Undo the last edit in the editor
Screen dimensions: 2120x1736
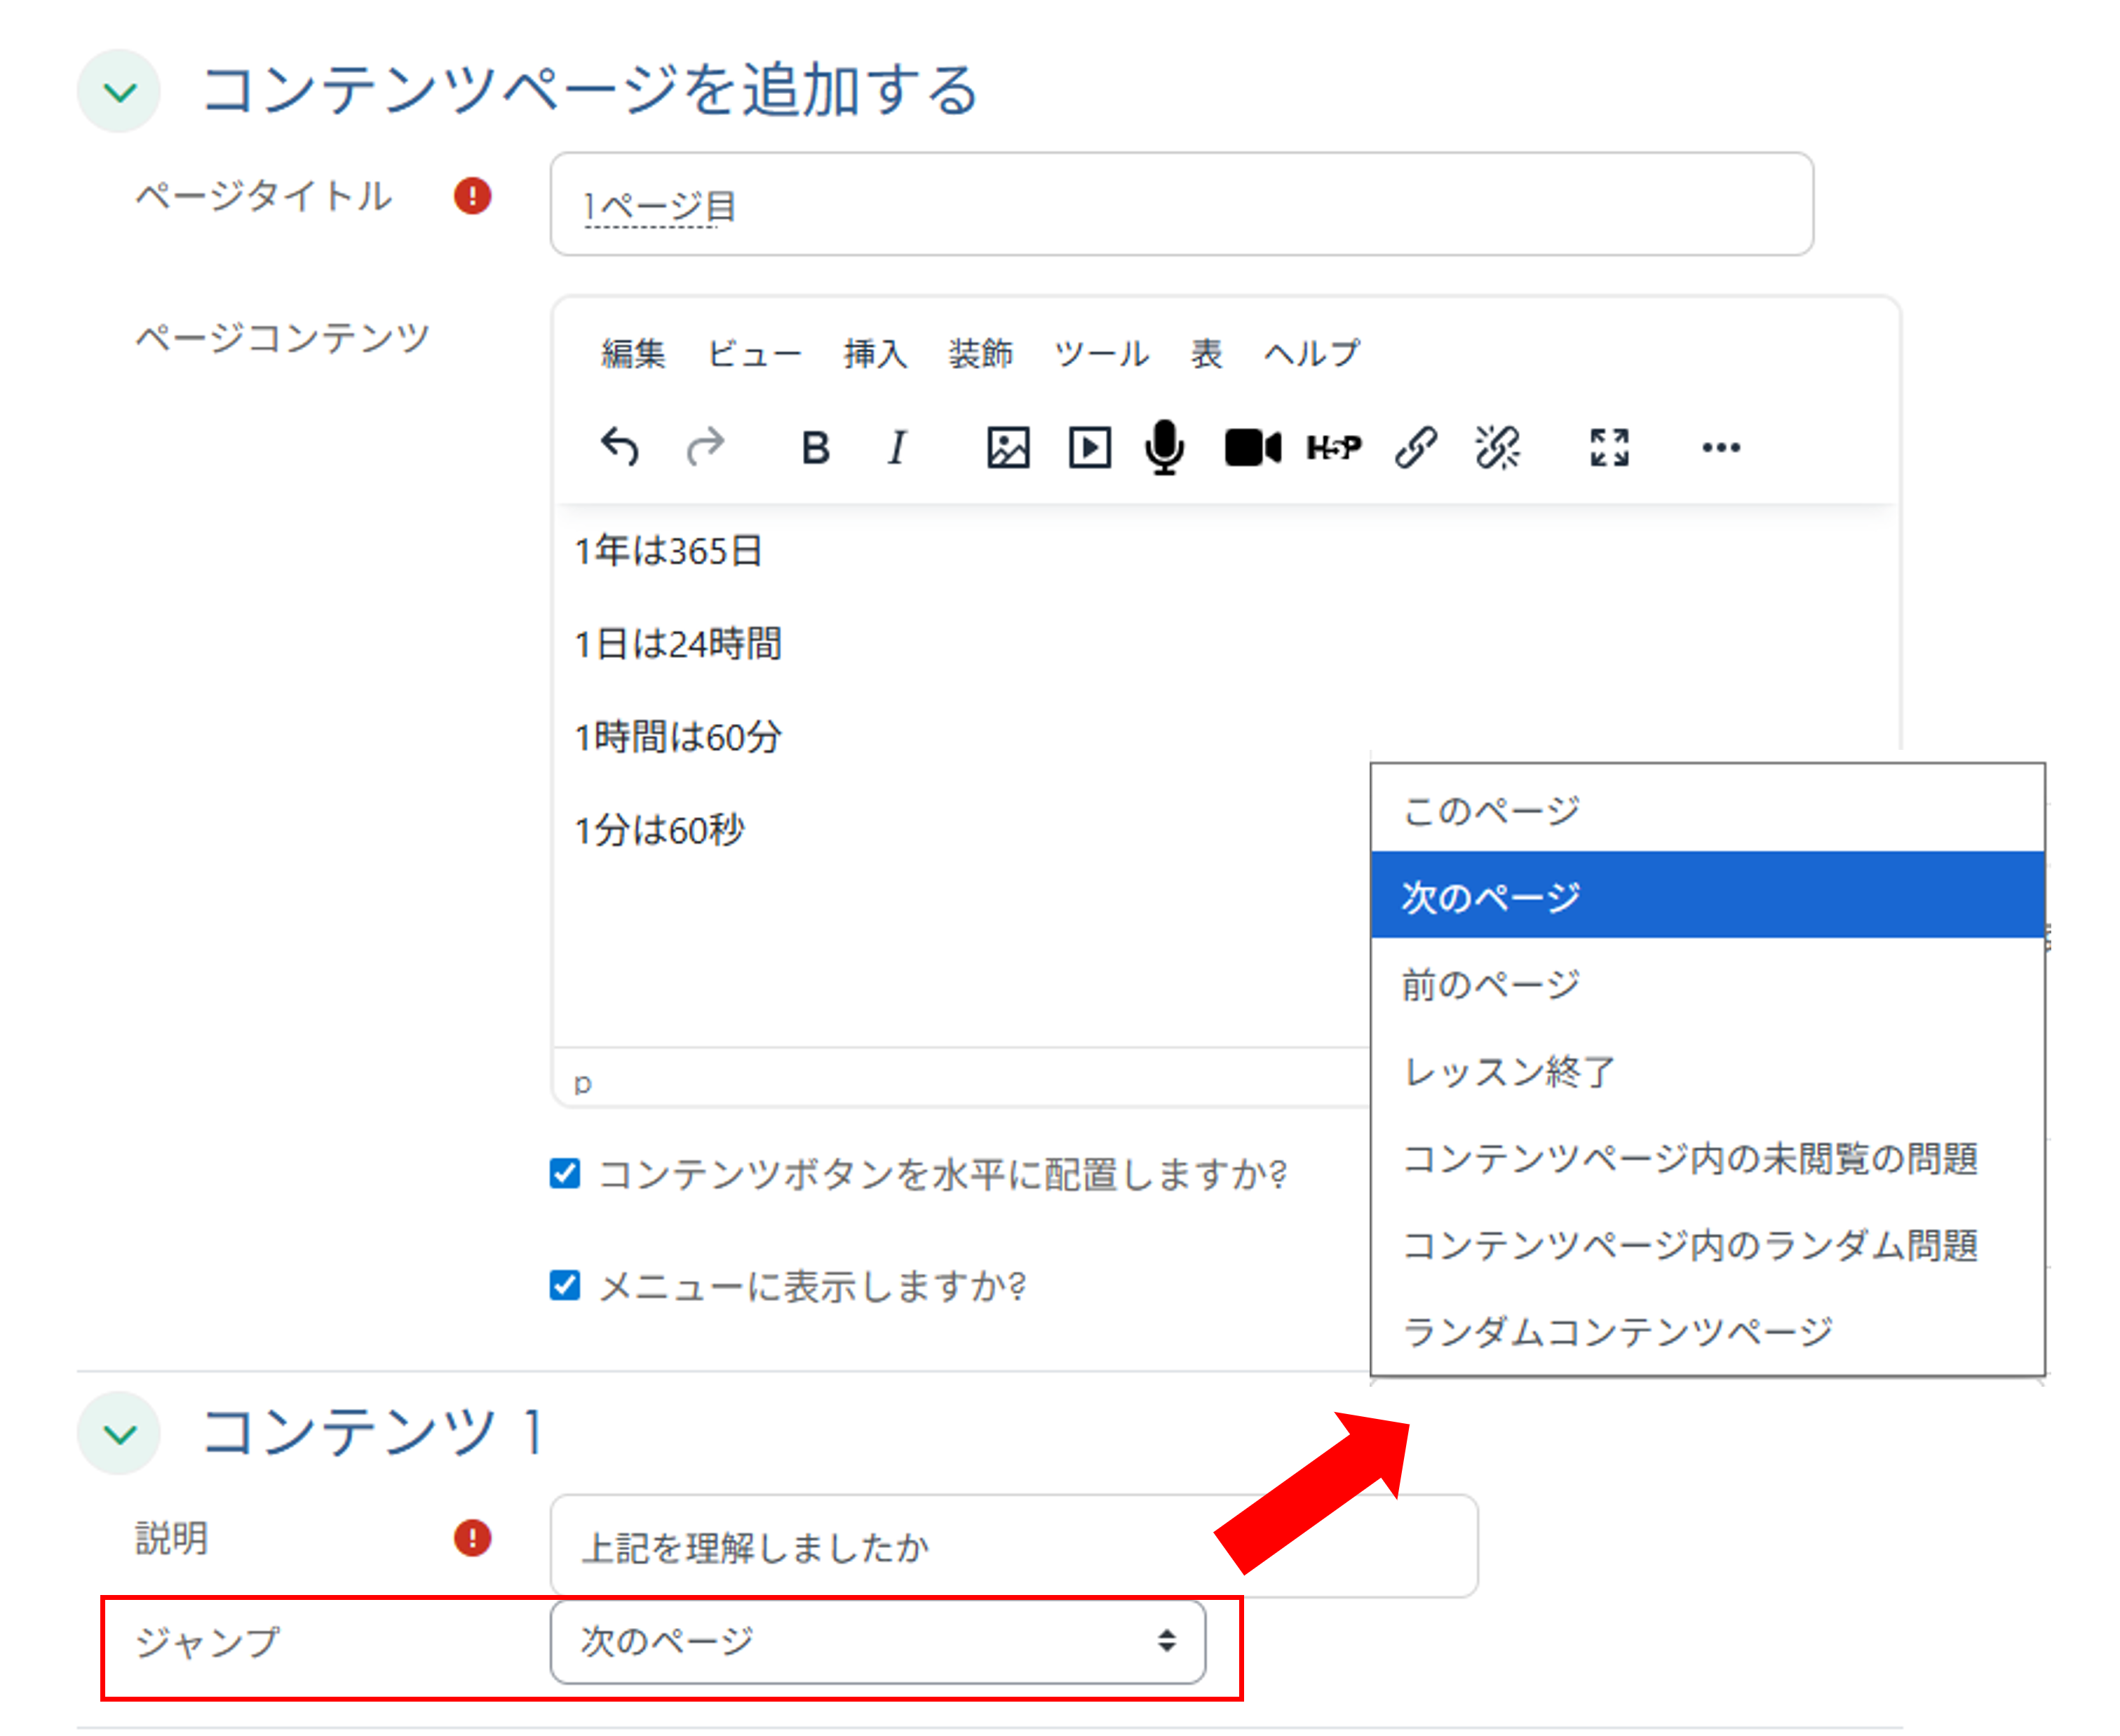coord(620,447)
